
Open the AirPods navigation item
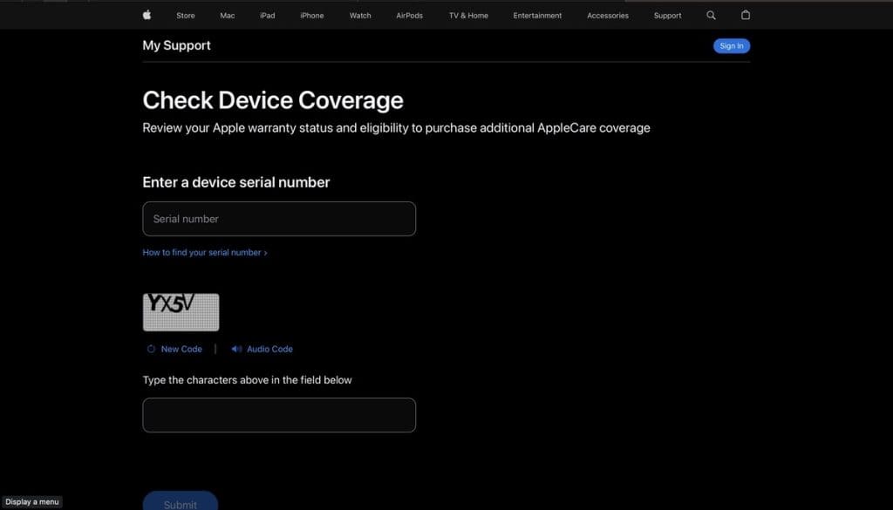(410, 16)
